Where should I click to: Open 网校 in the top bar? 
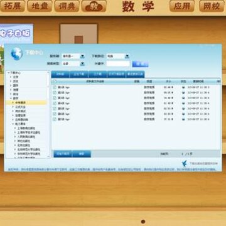[212, 6]
